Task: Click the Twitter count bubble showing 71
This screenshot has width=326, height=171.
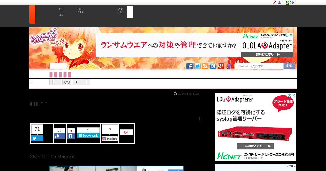Action: point(37,129)
